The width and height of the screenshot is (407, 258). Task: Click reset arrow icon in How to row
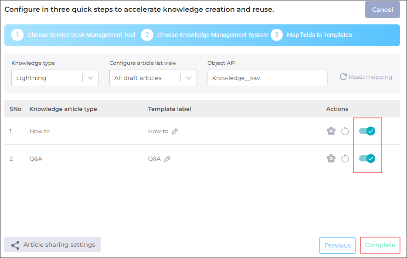tap(345, 131)
